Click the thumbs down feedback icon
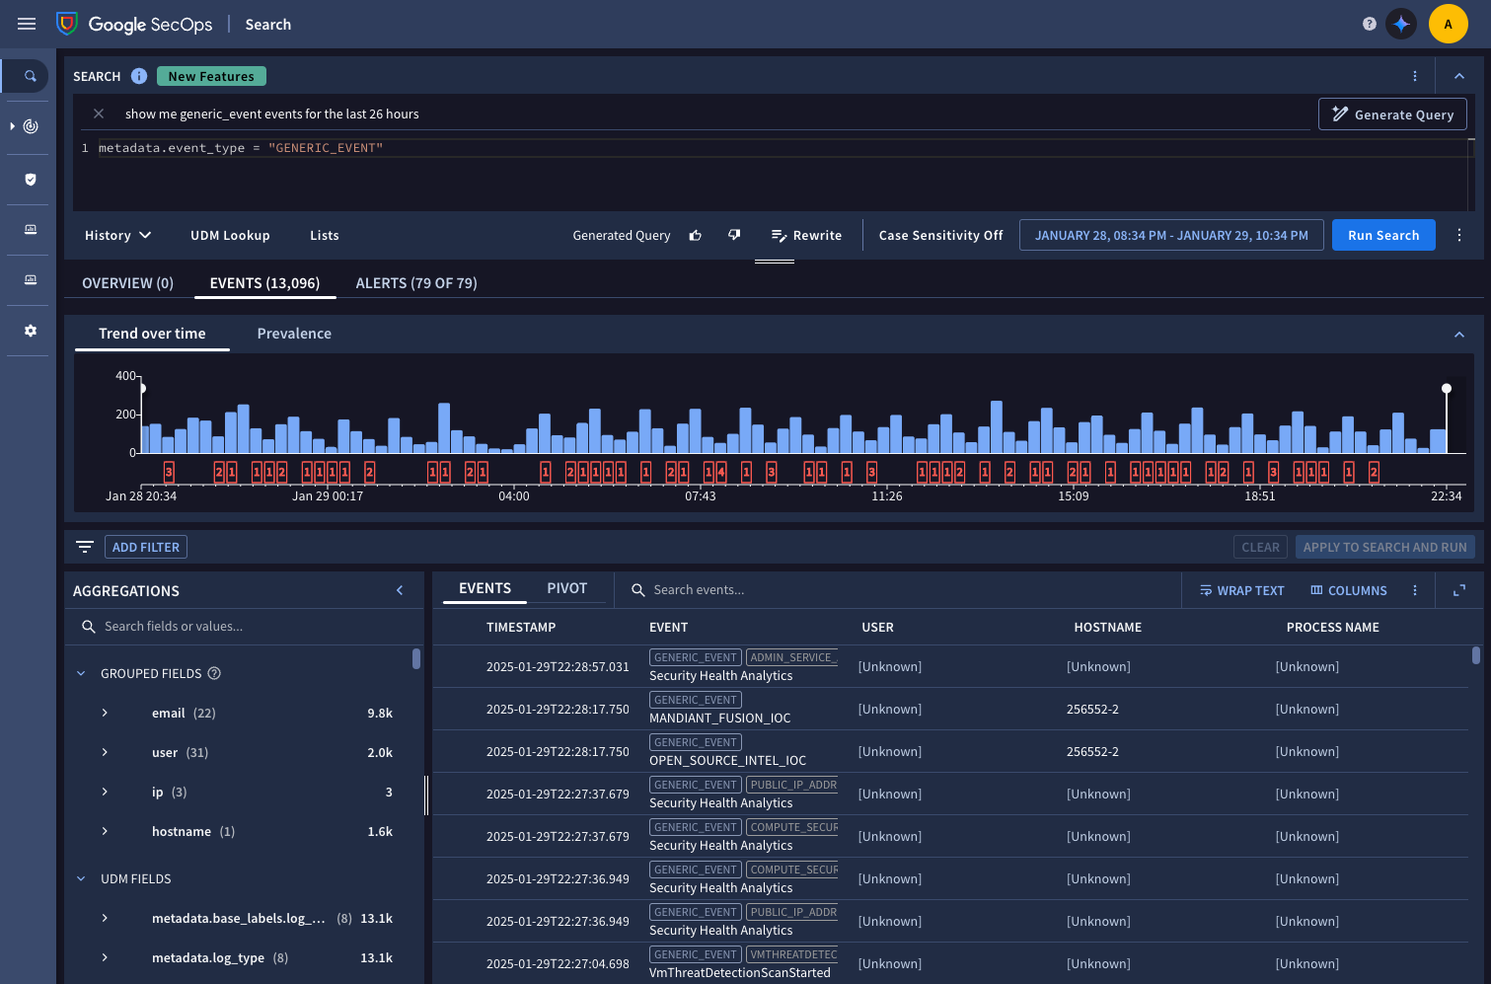Viewport: 1491px width, 984px height. pyautogui.click(x=734, y=235)
